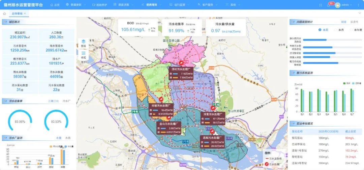
Task: Open the 巡检养护 menu item
Action: [99, 5]
